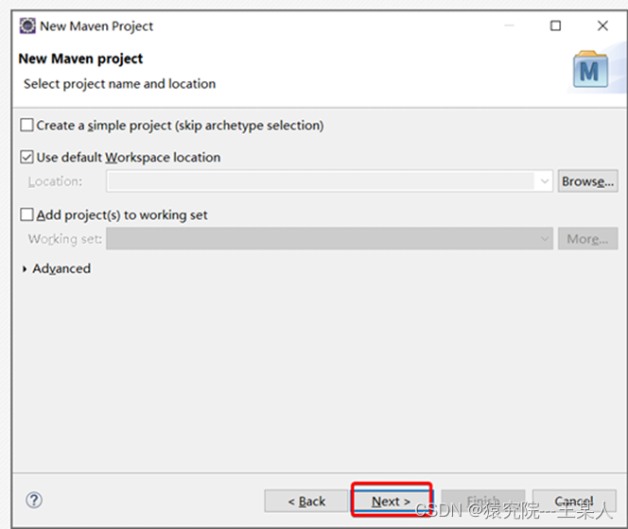The height and width of the screenshot is (529, 628).
Task: Minimize the New Maven Project dialog
Action: pyautogui.click(x=509, y=26)
